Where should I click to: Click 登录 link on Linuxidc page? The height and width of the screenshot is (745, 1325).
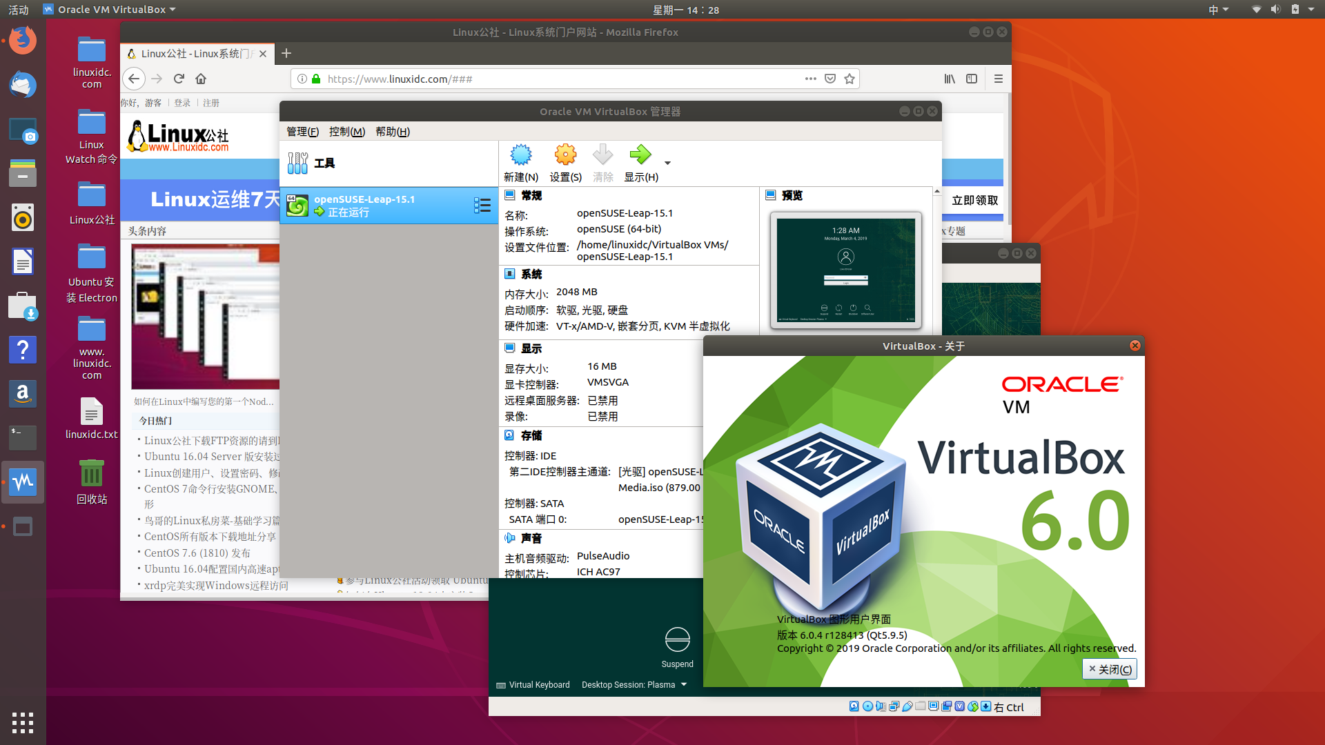tap(182, 103)
